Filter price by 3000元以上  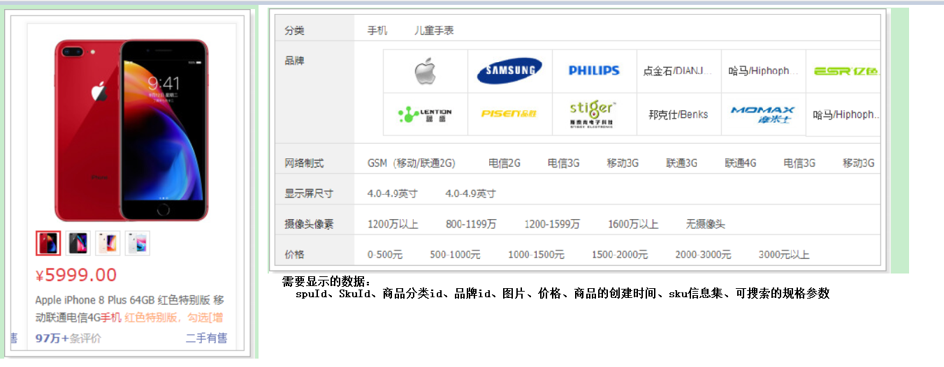pyautogui.click(x=784, y=255)
